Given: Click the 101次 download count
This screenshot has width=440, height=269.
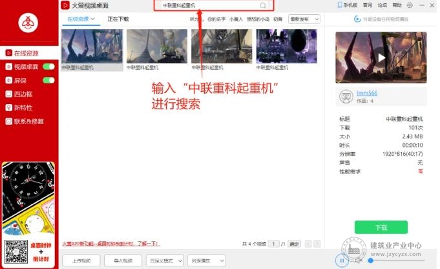Looking at the screenshot, I should click(x=415, y=128).
